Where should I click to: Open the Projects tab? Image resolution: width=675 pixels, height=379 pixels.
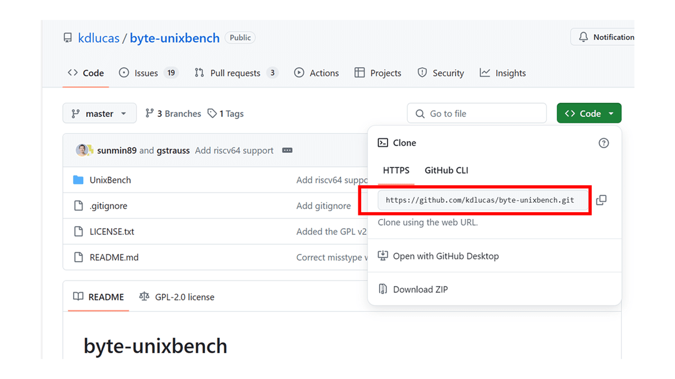(378, 73)
